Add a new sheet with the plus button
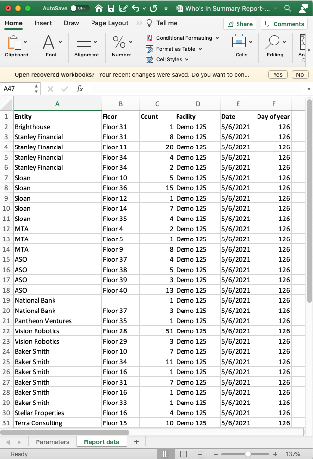 pyautogui.click(x=136, y=442)
